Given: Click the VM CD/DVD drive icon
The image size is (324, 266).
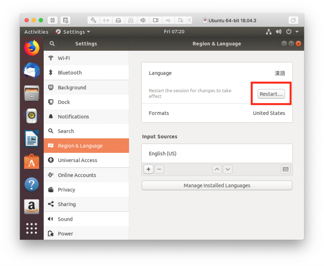Looking at the screenshot, I should tap(131, 20).
